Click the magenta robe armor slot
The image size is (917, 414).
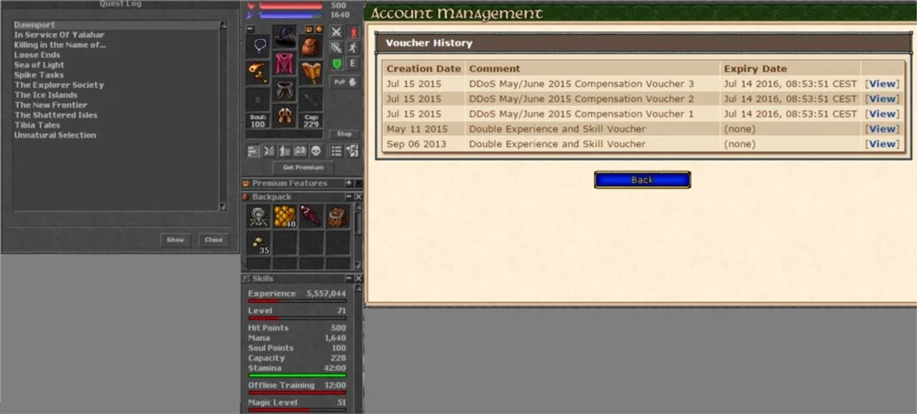point(285,63)
